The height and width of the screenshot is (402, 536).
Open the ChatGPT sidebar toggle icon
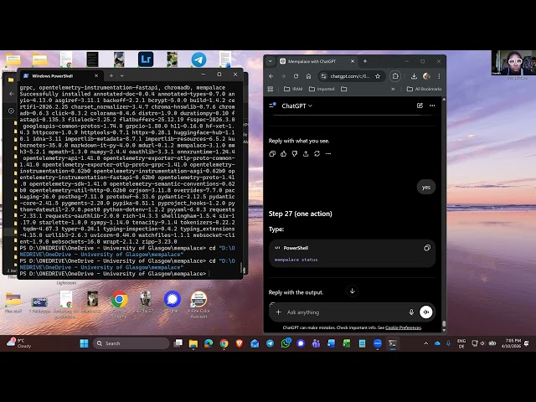click(272, 106)
